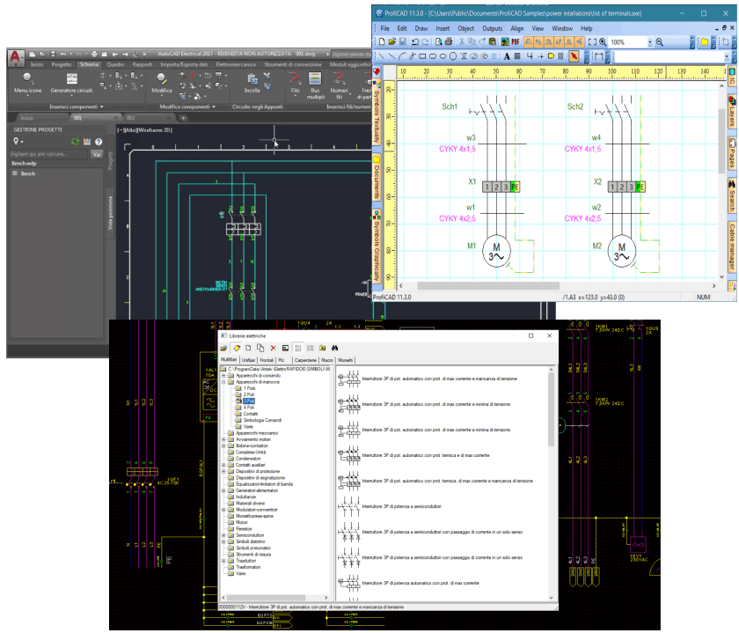Select the rectangle drawing tool in ProfiCAD
This screenshot has width=739, height=633.
point(422,56)
